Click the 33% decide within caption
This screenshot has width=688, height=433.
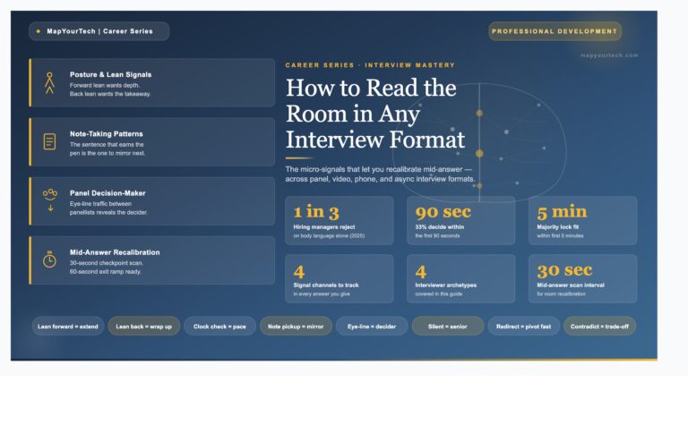[x=440, y=227]
